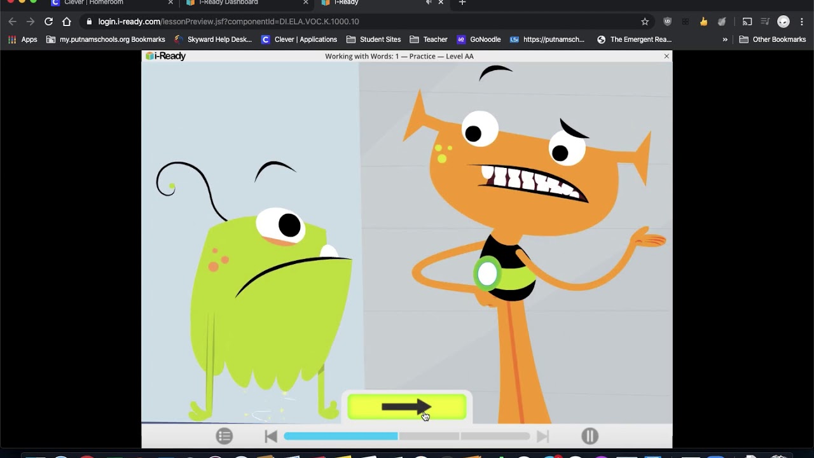Expand the Other Bookmarks folder
Image resolution: width=814 pixels, height=458 pixels.
[x=773, y=39]
